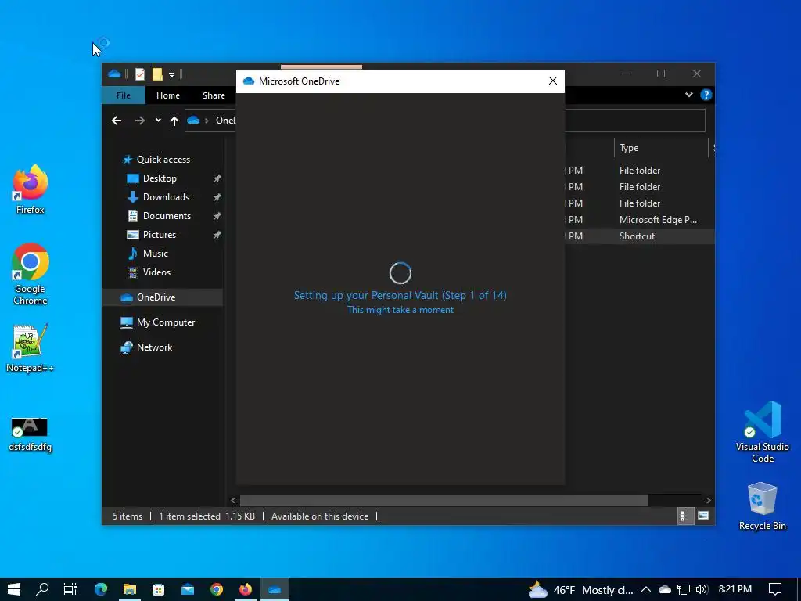Open the weather widget showing 46°F

581,590
